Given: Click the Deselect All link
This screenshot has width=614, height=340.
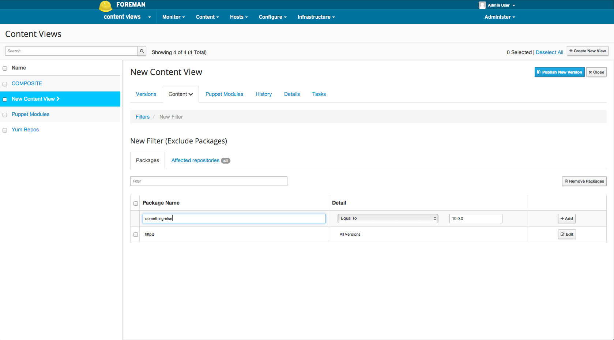Looking at the screenshot, I should [549, 52].
